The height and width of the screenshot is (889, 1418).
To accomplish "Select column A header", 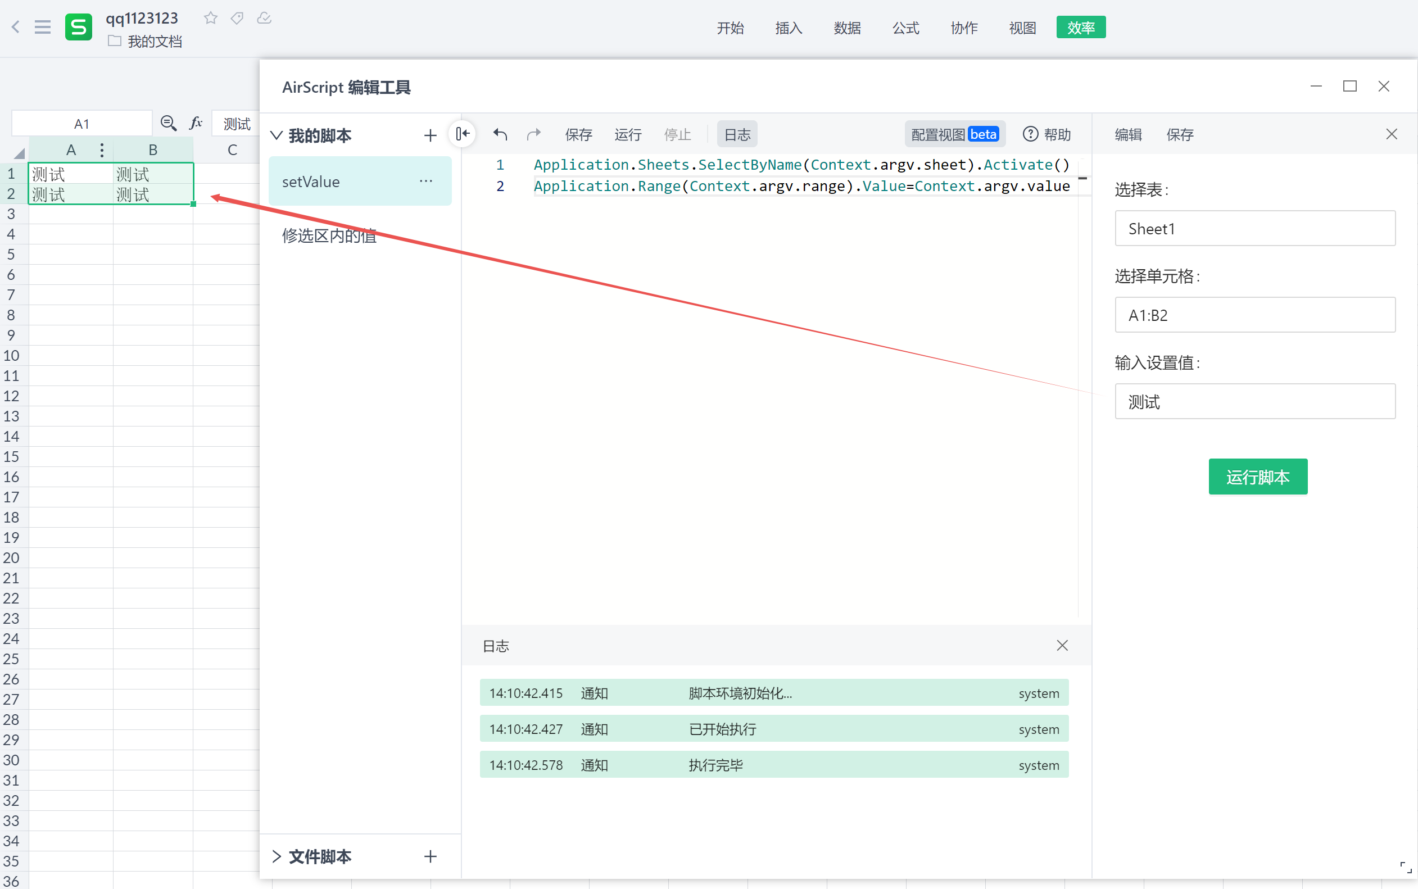I will (71, 151).
